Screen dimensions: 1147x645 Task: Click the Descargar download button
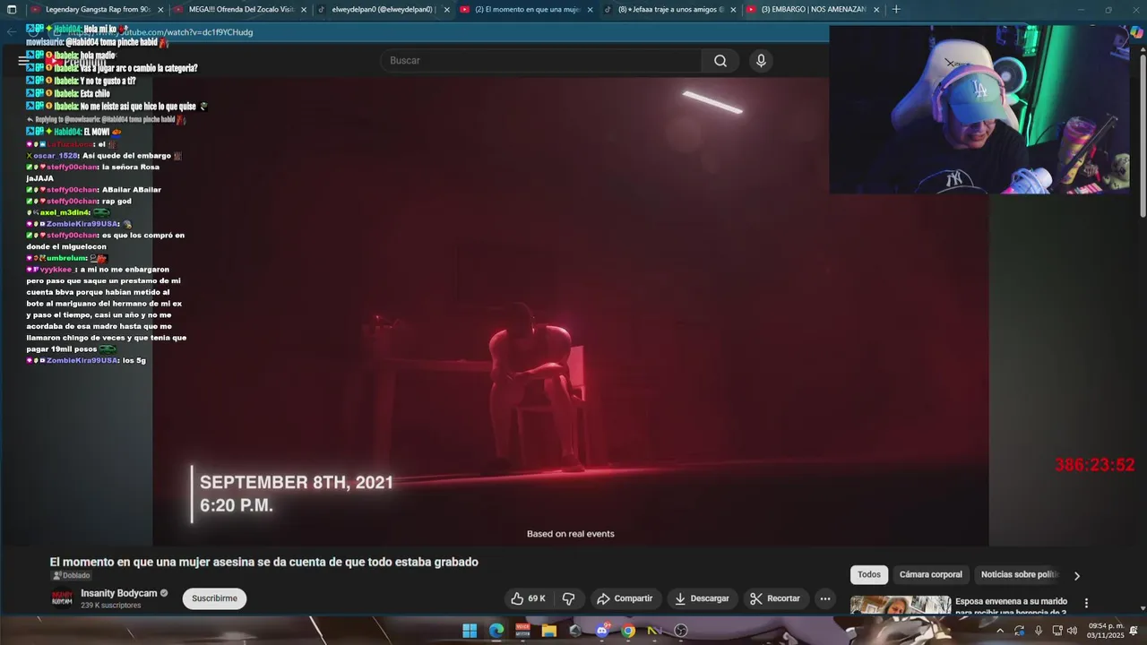coord(703,598)
